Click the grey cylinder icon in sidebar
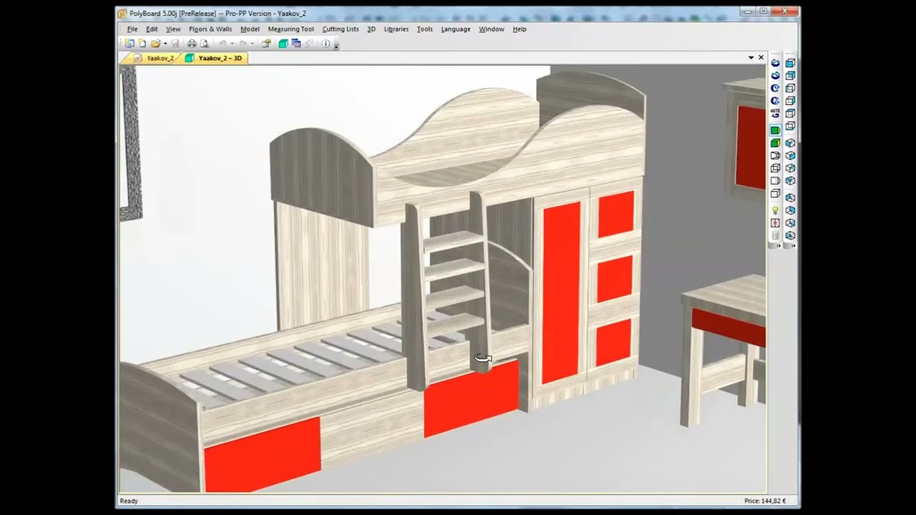This screenshot has height=515, width=916. [775, 235]
